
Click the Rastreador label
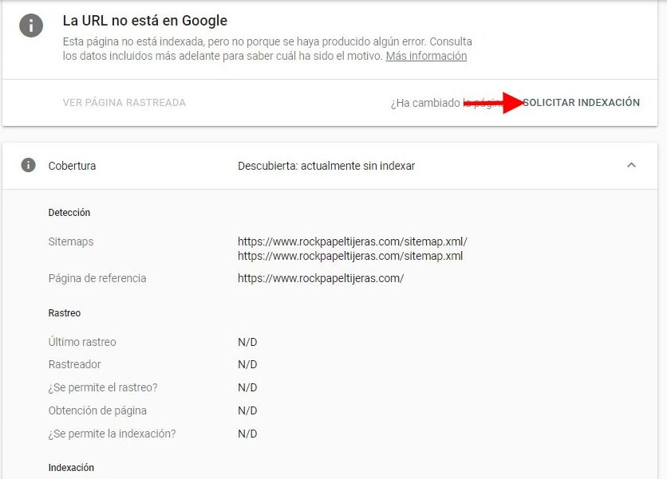(x=74, y=364)
